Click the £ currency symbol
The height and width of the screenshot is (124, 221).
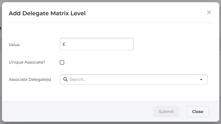click(x=64, y=44)
